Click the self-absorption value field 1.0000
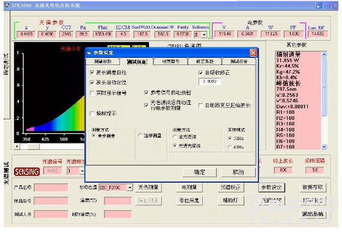342x232 pixels. click(x=209, y=82)
